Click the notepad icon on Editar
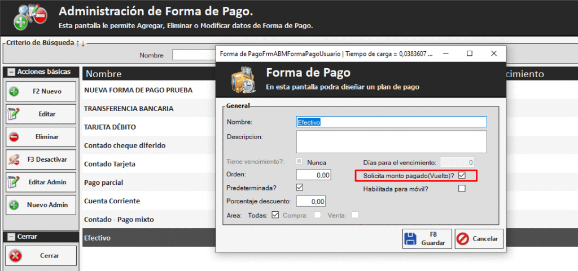 coord(15,114)
